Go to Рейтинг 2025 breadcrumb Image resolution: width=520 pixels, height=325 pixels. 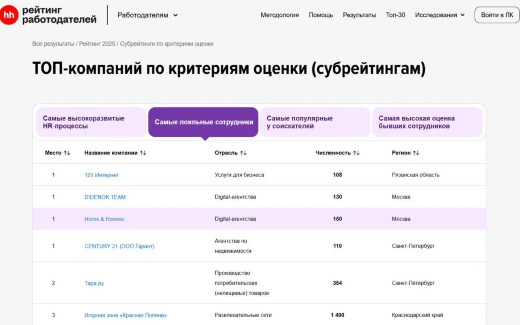click(97, 44)
